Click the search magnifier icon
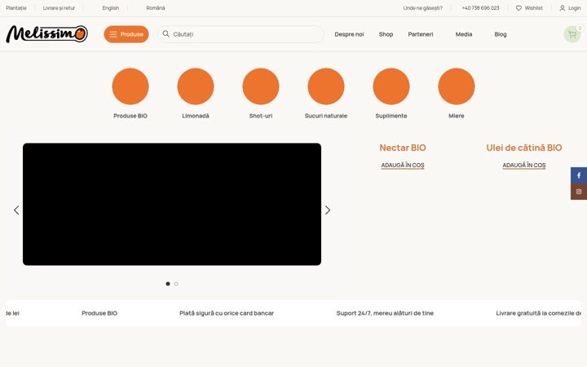This screenshot has height=367, width=587. pos(166,33)
